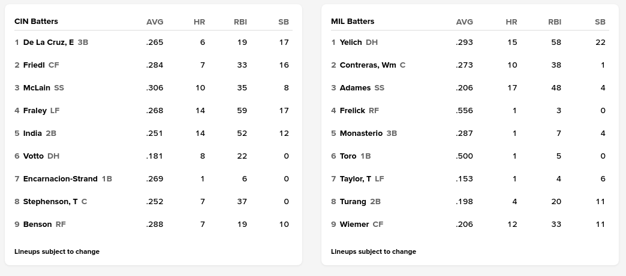
Task: Click Toro in the MIL lineup
Action: point(348,156)
